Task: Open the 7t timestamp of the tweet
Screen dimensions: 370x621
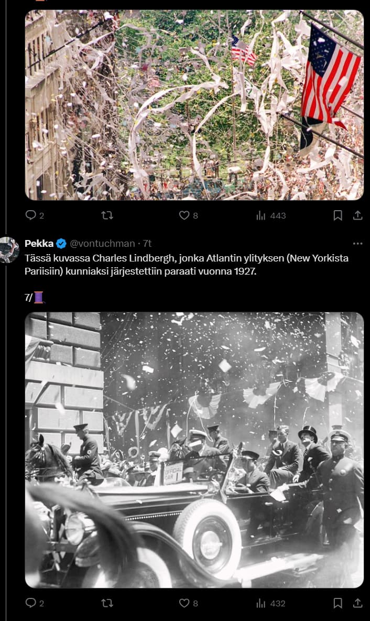Action: 147,243
